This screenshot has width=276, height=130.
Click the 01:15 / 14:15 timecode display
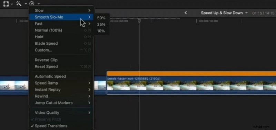(x=263, y=13)
